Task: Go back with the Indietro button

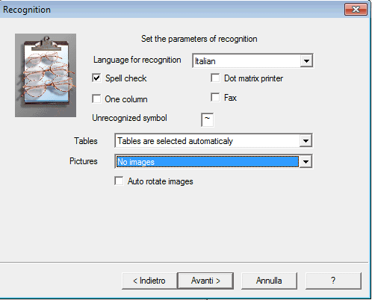Action: tap(149, 281)
